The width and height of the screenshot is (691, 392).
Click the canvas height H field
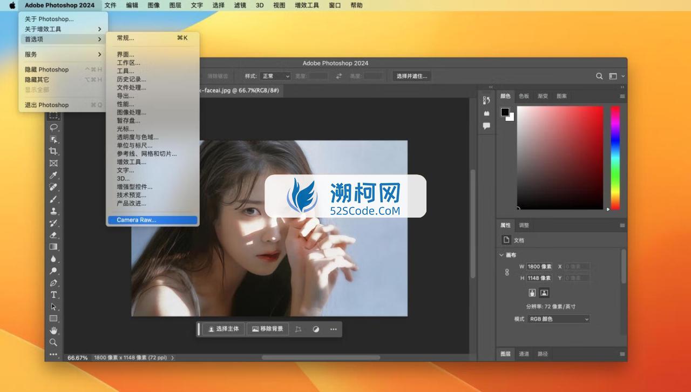[539, 278]
